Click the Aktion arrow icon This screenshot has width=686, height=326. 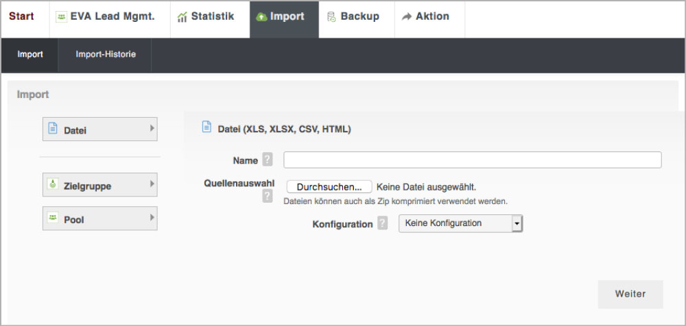coord(407,17)
